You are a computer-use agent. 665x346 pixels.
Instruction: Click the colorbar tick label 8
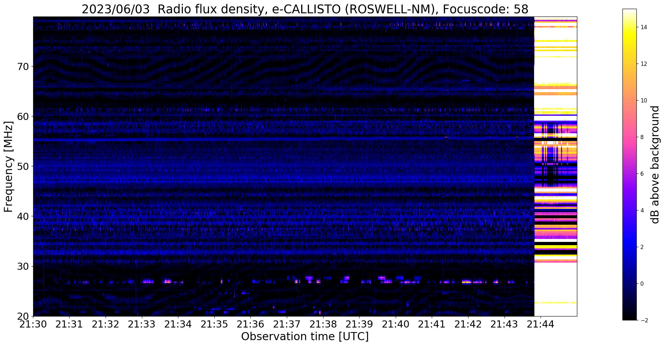(642, 137)
